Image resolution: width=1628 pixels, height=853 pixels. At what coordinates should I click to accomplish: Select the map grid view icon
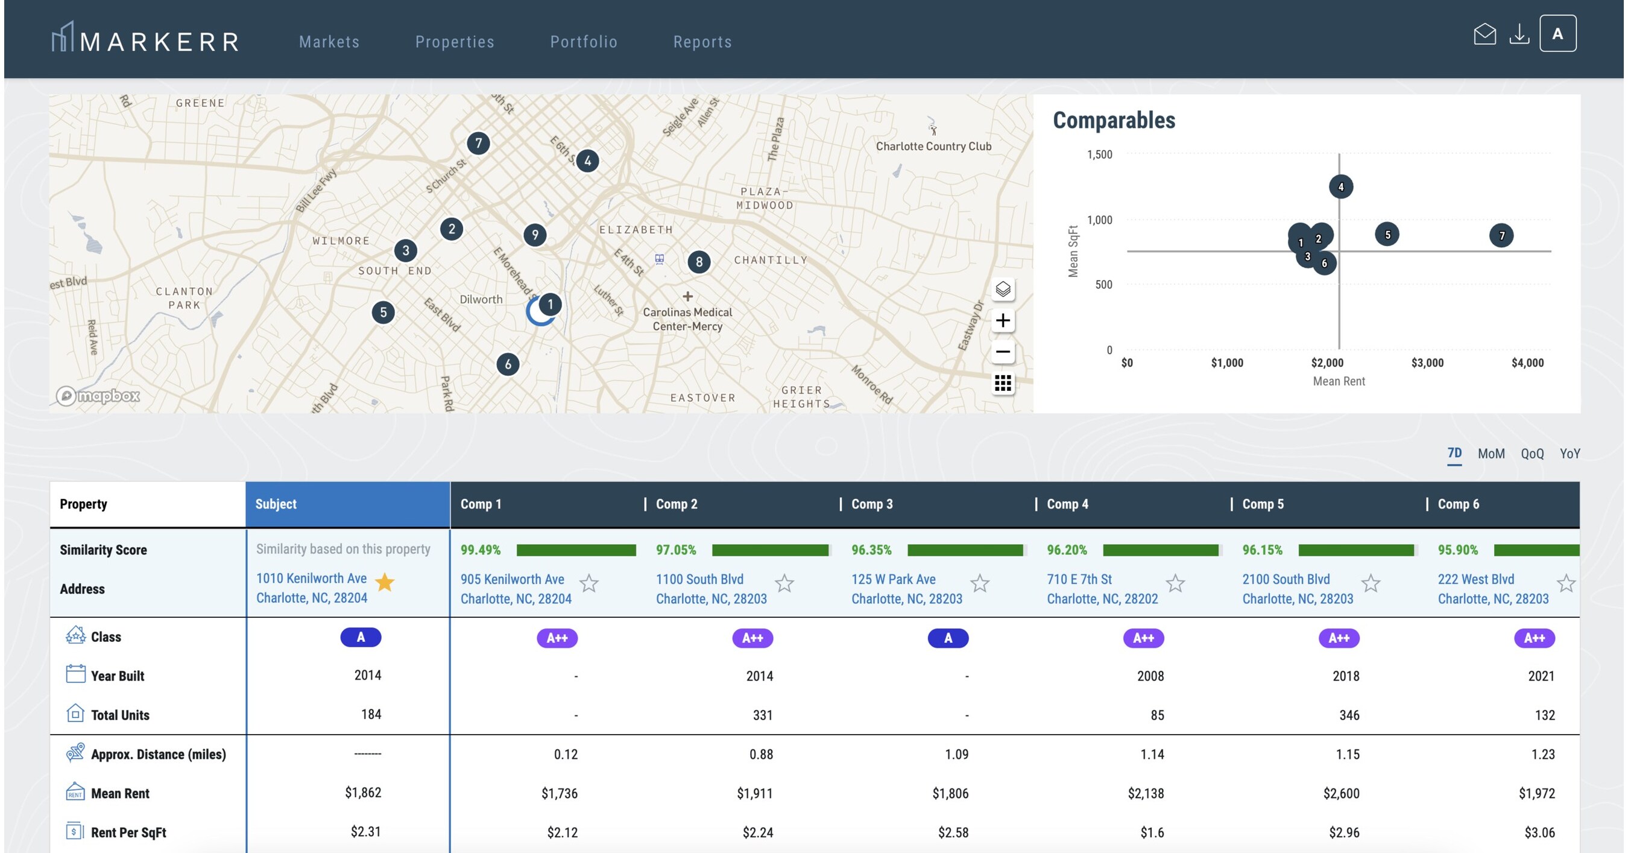[x=1003, y=383]
